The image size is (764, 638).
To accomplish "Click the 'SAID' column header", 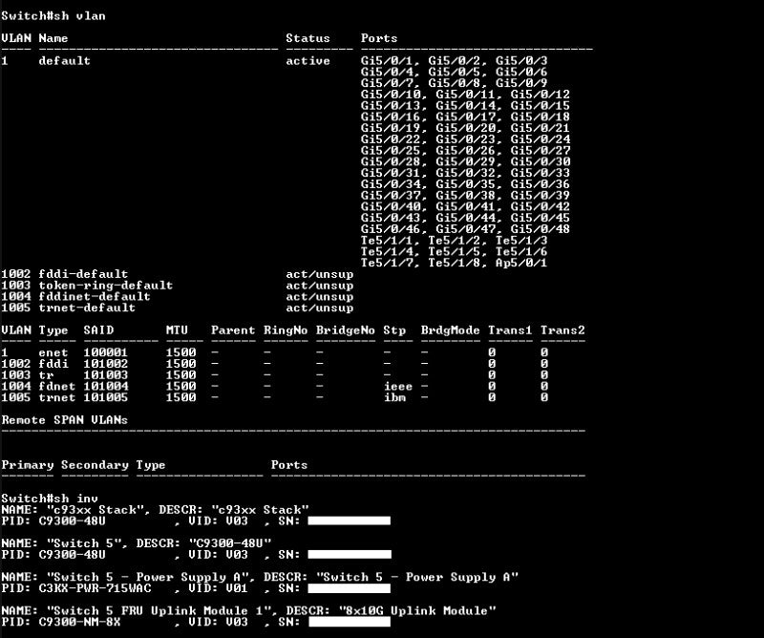I will tap(98, 330).
